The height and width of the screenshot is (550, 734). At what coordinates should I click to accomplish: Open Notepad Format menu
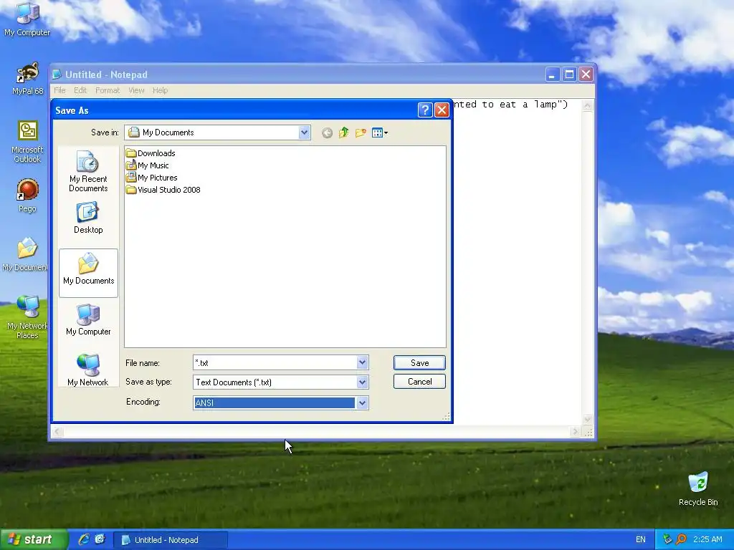pos(108,90)
